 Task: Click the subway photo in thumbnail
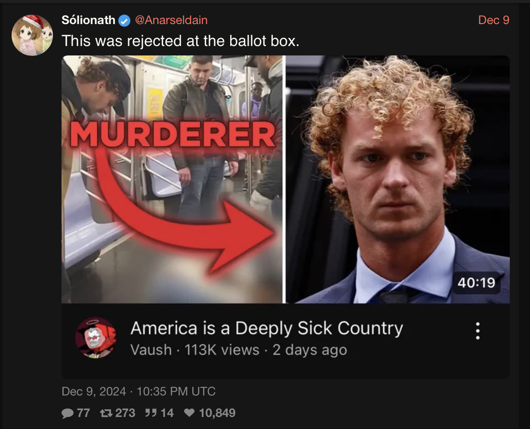click(172, 179)
